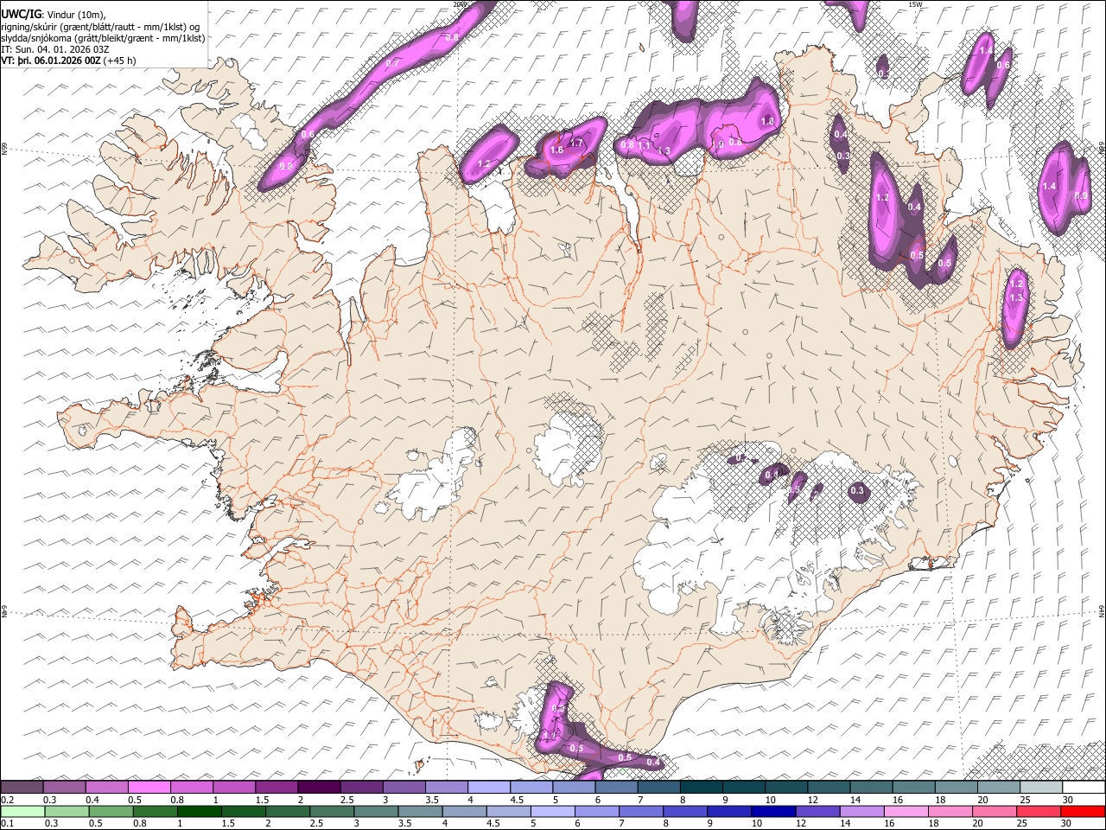1106x830 pixels.
Task: Pick the lavender 4 swatch in the upper color scale
Action: [489, 787]
